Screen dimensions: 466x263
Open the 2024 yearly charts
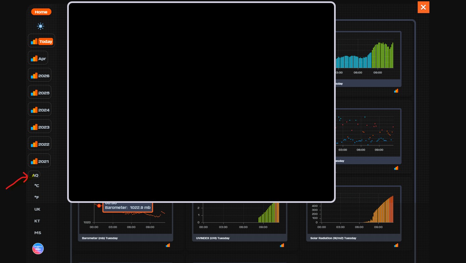pyautogui.click(x=40, y=110)
